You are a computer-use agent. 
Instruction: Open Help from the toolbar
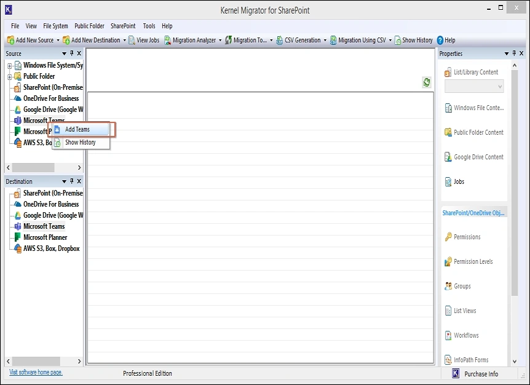(446, 40)
